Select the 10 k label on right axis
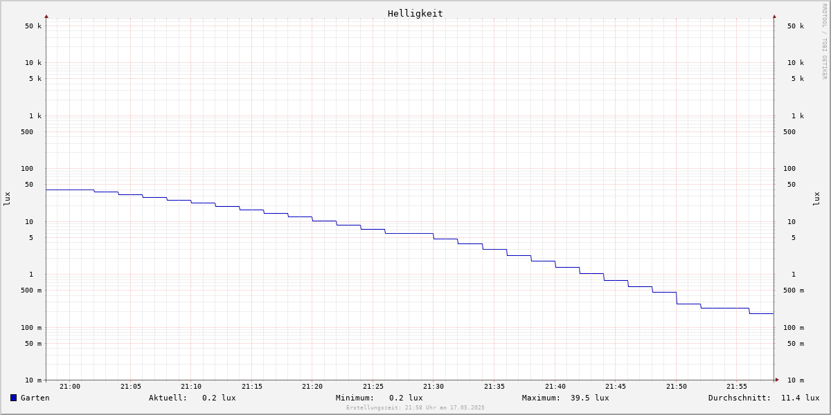The height and width of the screenshot is (415, 831). (x=796, y=63)
